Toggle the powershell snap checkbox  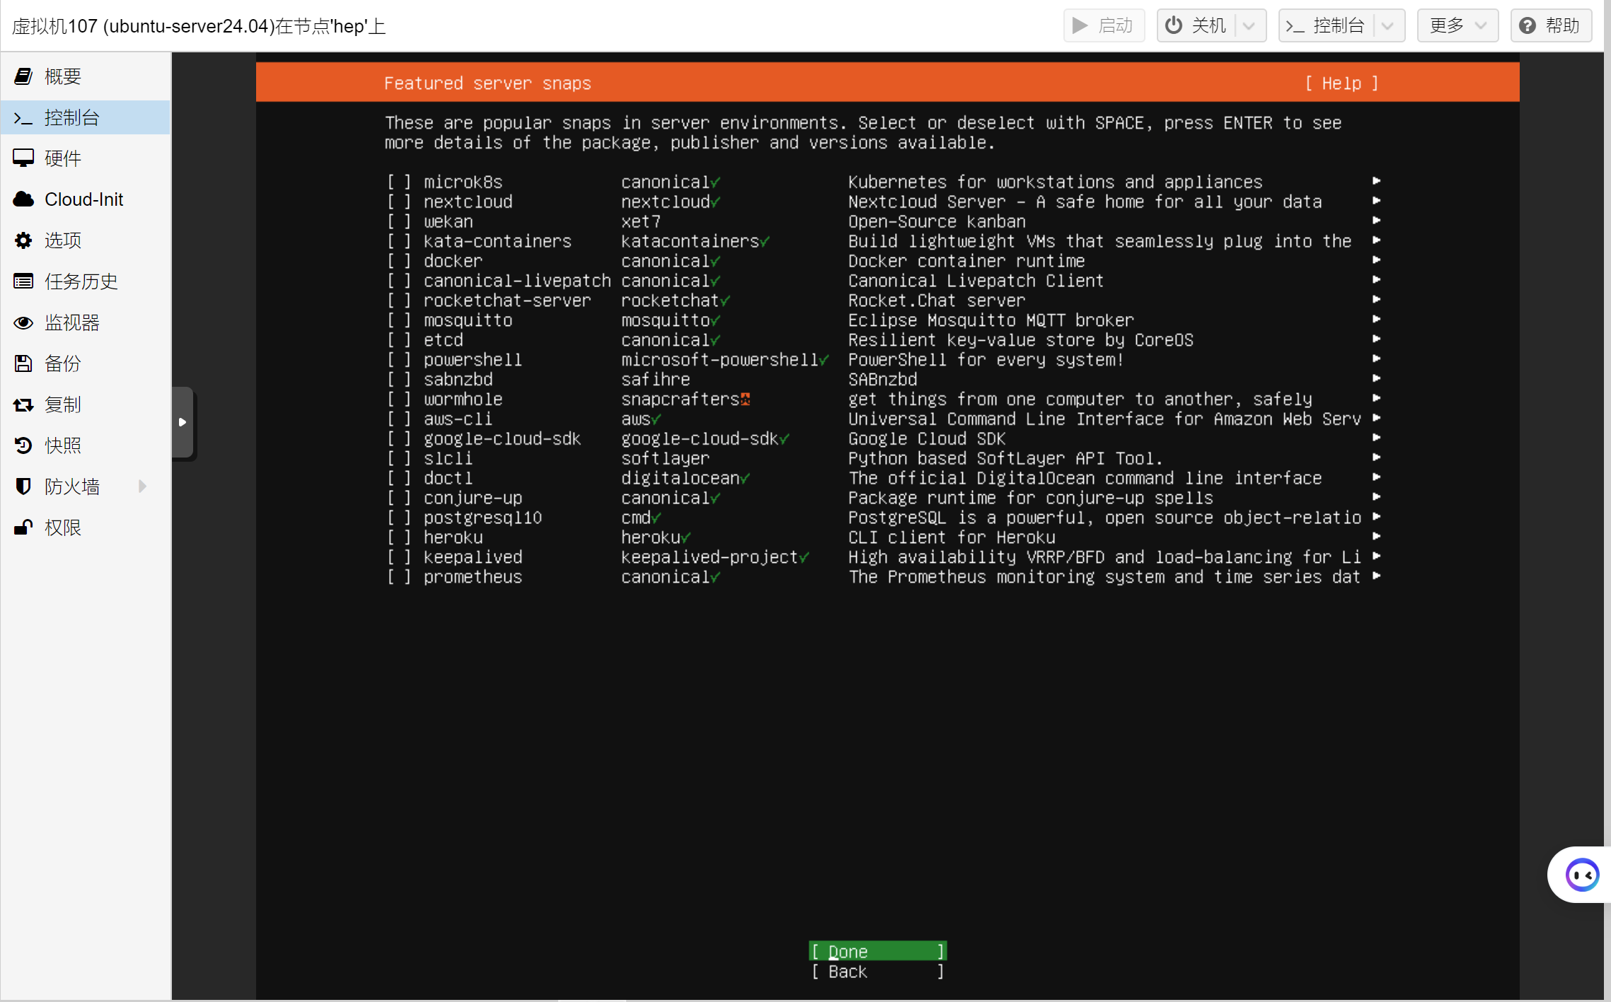399,360
